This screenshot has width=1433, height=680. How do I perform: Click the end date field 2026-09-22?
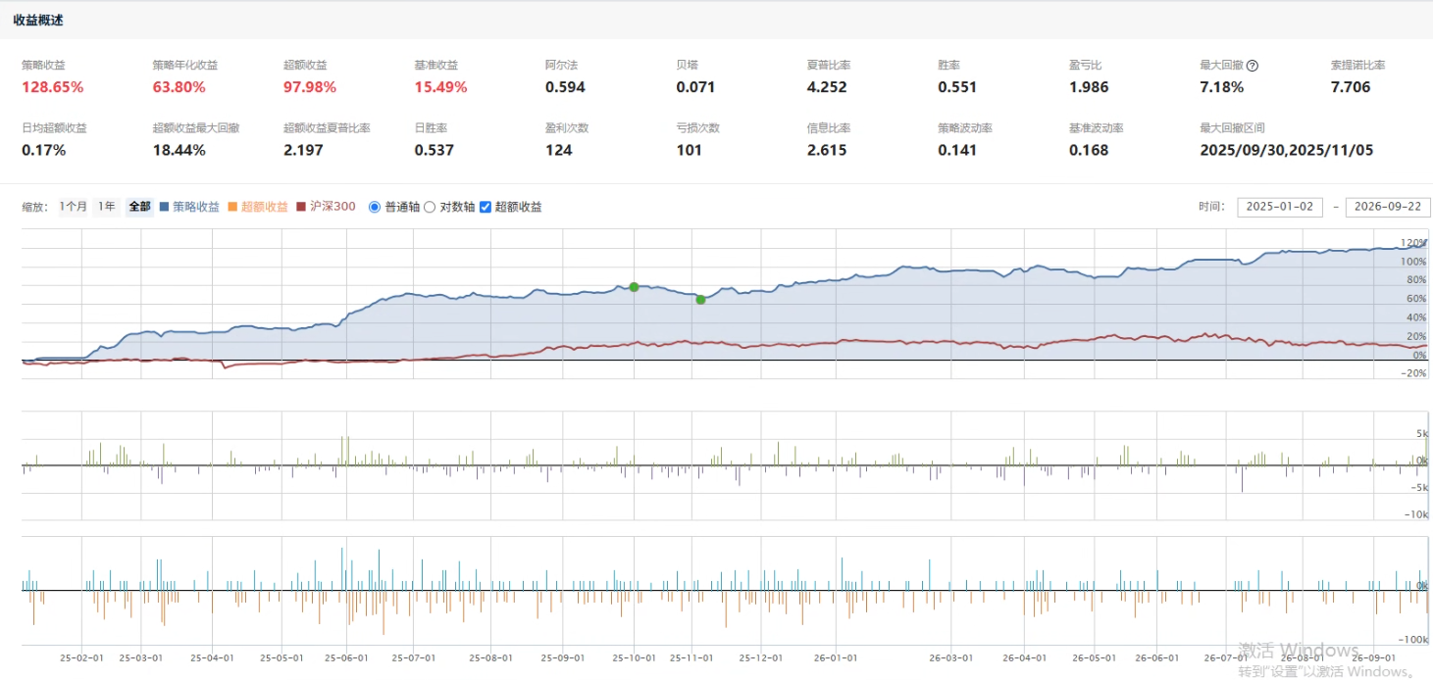1388,207
